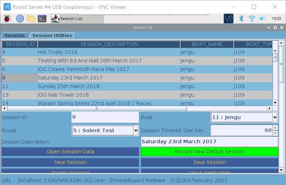Click the VNC server tray icon
The width and height of the screenshot is (286, 185).
click(228, 19)
